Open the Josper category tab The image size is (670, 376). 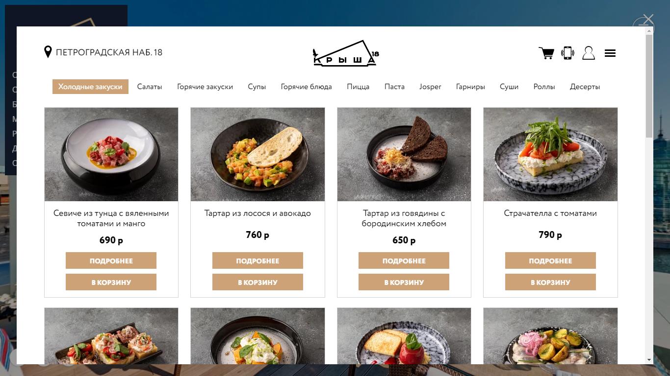point(430,87)
